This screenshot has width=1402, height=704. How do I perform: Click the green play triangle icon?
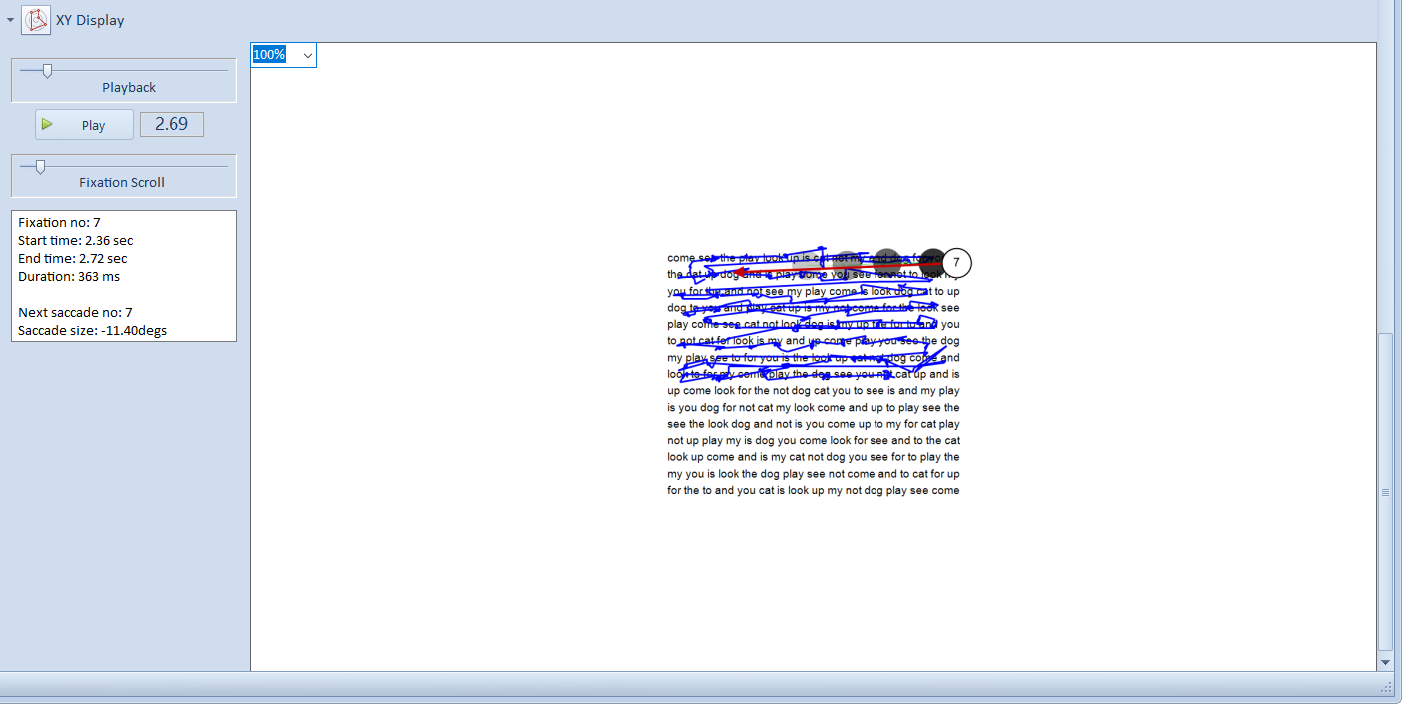click(x=47, y=125)
